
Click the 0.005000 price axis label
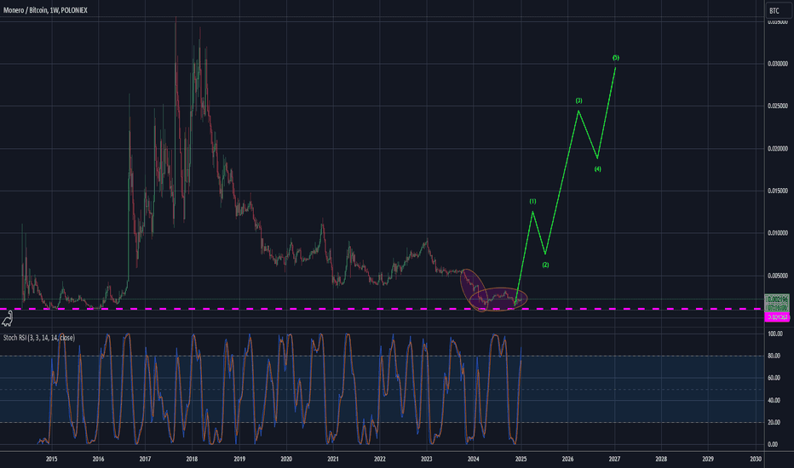click(x=778, y=276)
